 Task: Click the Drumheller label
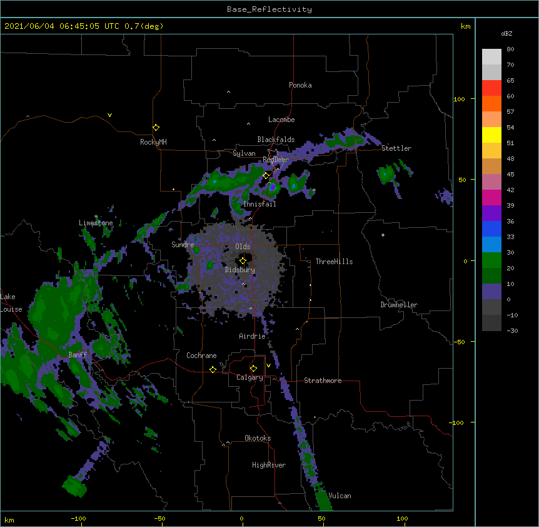coord(399,305)
